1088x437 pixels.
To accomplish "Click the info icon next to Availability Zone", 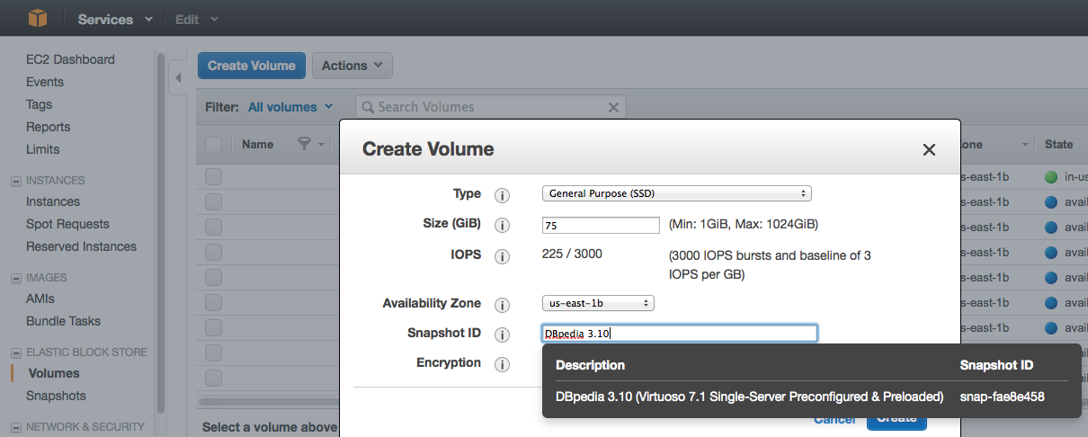I will (x=503, y=305).
